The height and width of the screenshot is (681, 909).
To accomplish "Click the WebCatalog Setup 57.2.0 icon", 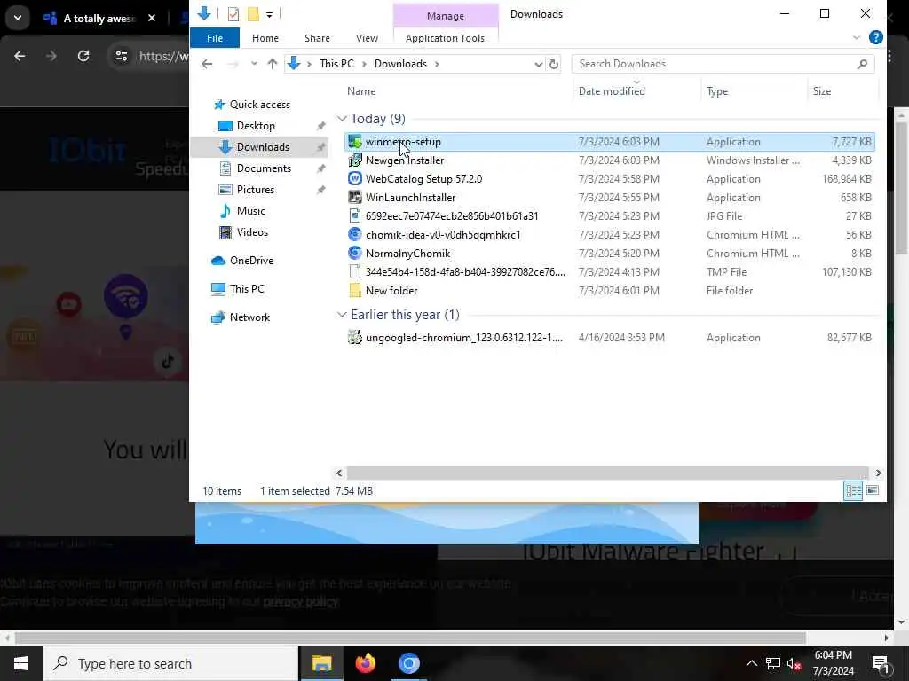I will (x=355, y=179).
